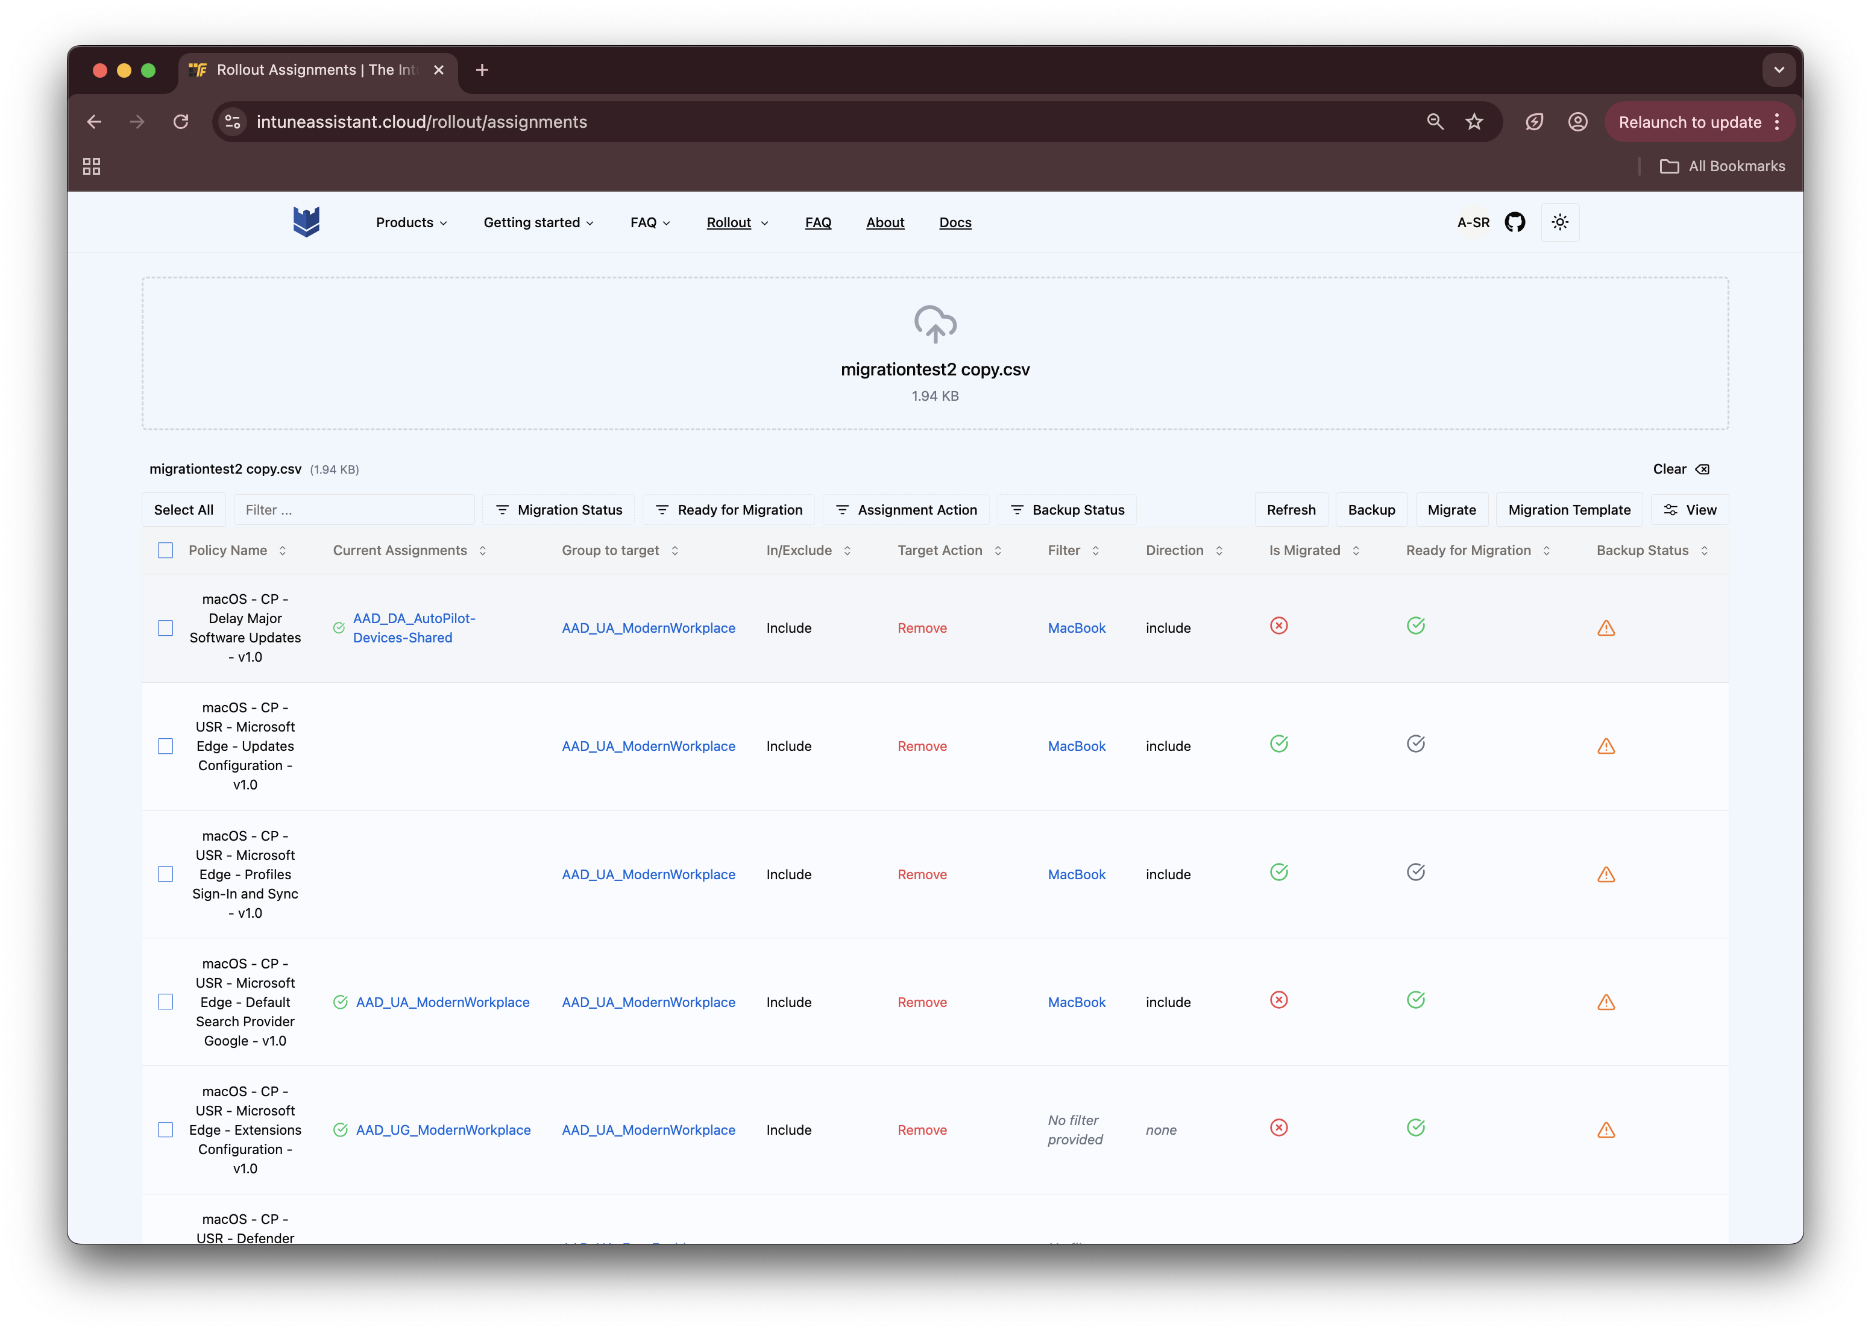Click the browser address bar URL
Image resolution: width=1871 pixels, height=1333 pixels.
pyautogui.click(x=422, y=122)
